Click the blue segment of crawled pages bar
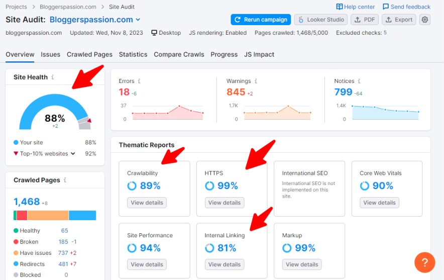The height and width of the screenshot is (280, 444). [82, 215]
